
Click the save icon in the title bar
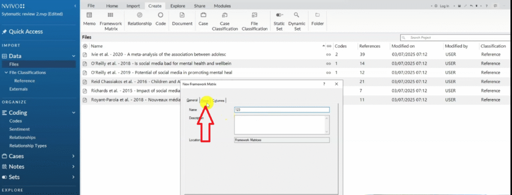tap(459, 6)
